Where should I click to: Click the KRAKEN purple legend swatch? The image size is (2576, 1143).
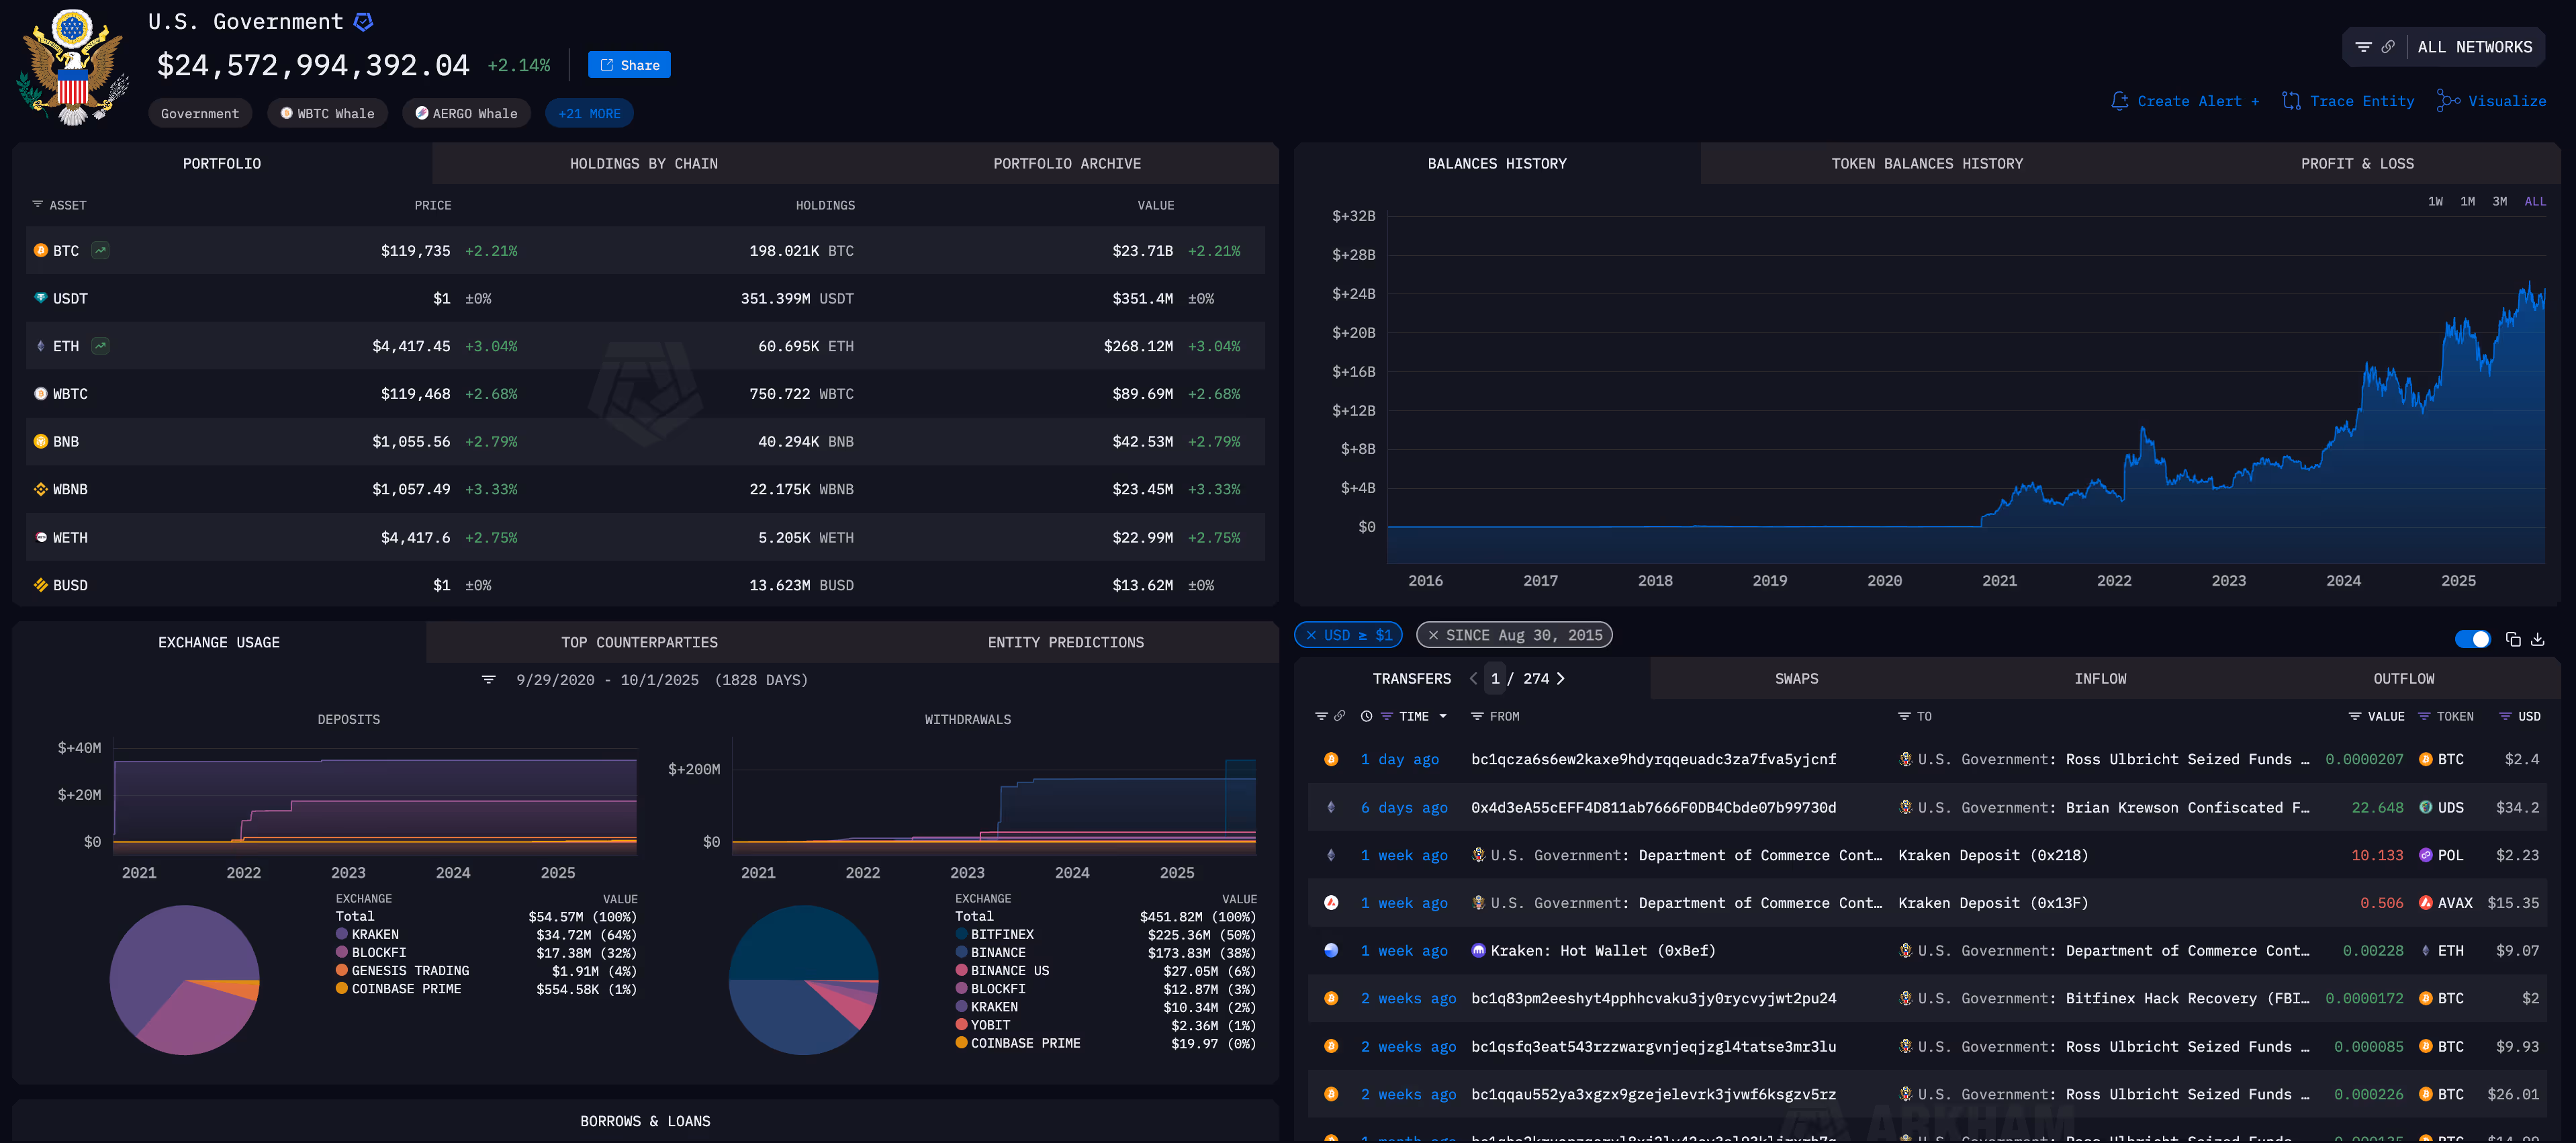coord(342,934)
